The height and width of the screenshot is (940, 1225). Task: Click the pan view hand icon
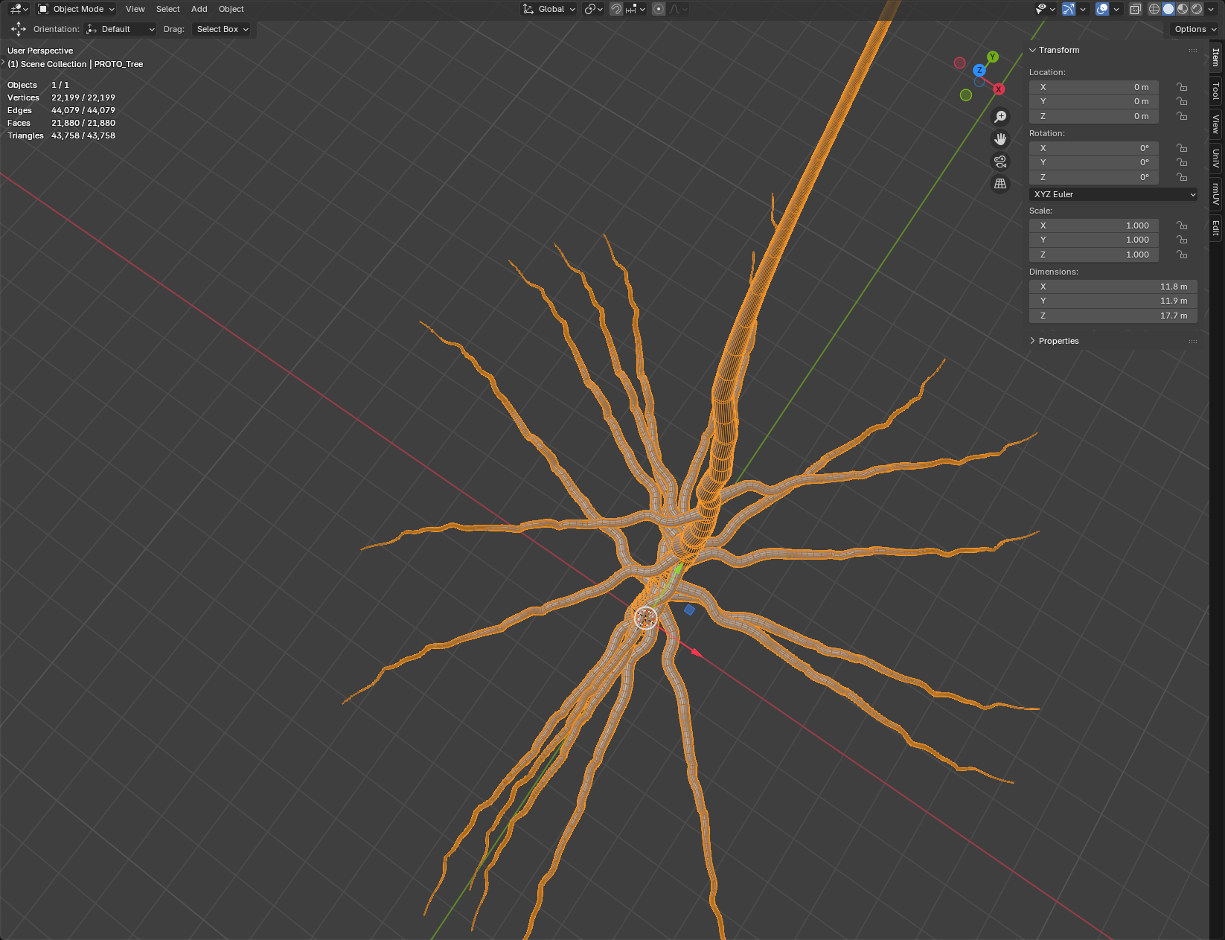point(1000,139)
